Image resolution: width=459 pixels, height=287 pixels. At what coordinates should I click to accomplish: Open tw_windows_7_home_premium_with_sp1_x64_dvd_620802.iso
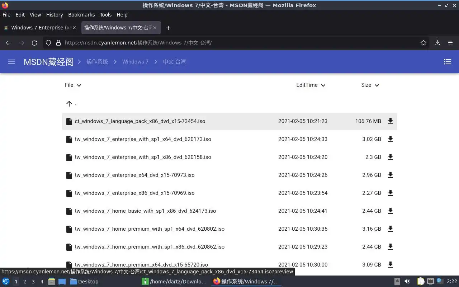[150, 229]
